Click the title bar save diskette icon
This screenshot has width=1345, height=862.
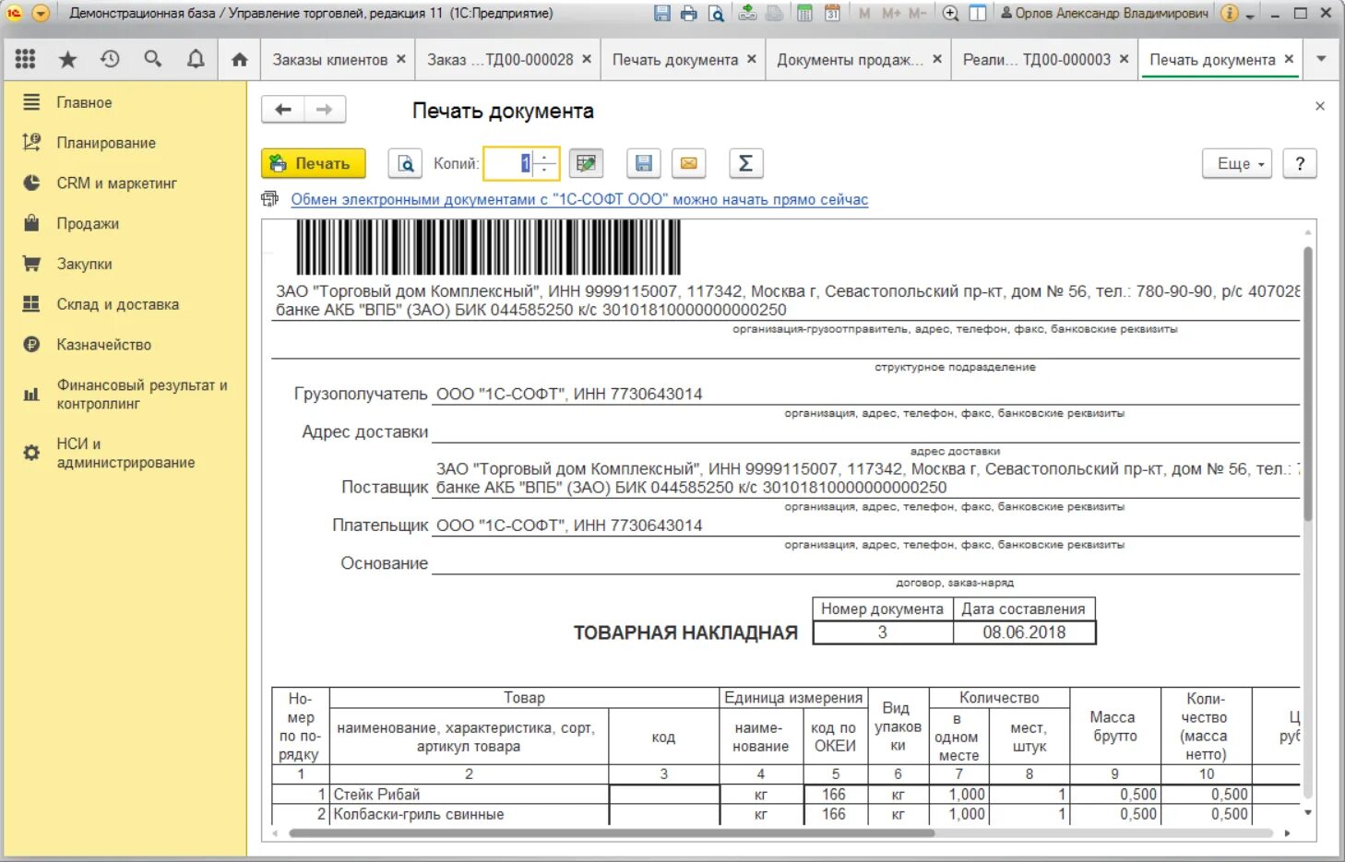click(x=661, y=13)
